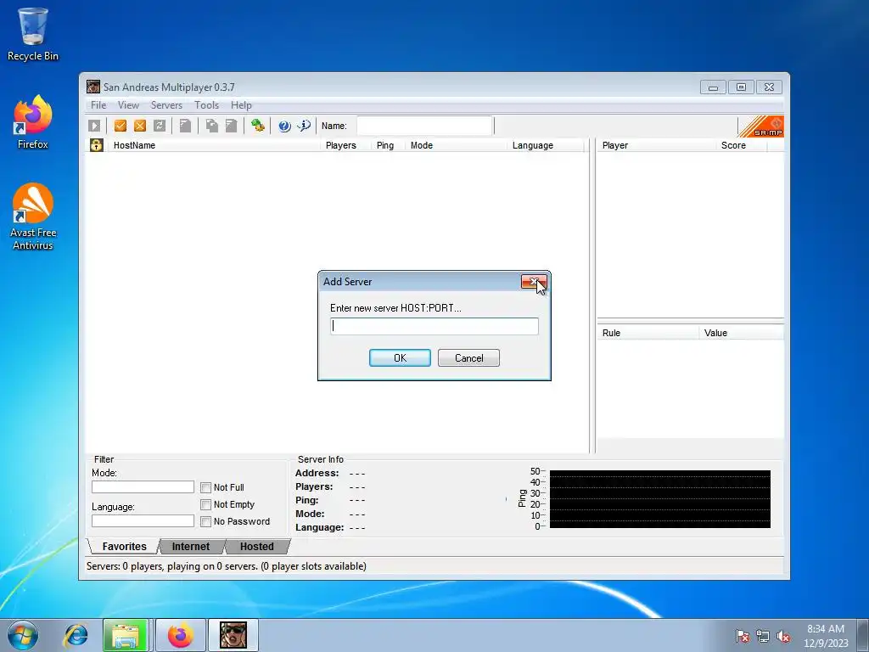Click the Firefox taskbar button

(181, 635)
